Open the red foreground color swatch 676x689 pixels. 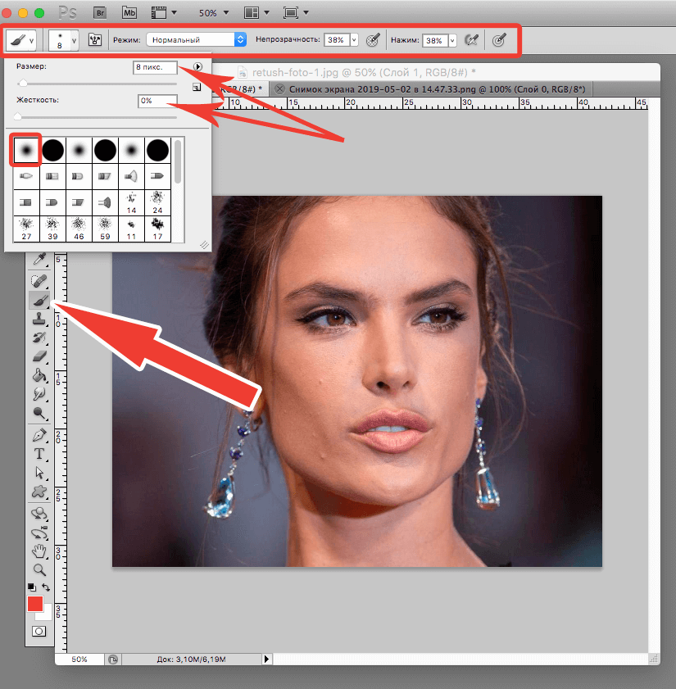pyautogui.click(x=35, y=604)
